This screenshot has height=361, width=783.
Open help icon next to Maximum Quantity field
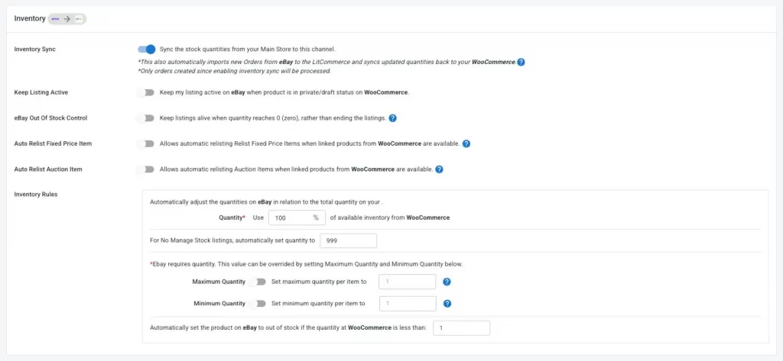[447, 282]
